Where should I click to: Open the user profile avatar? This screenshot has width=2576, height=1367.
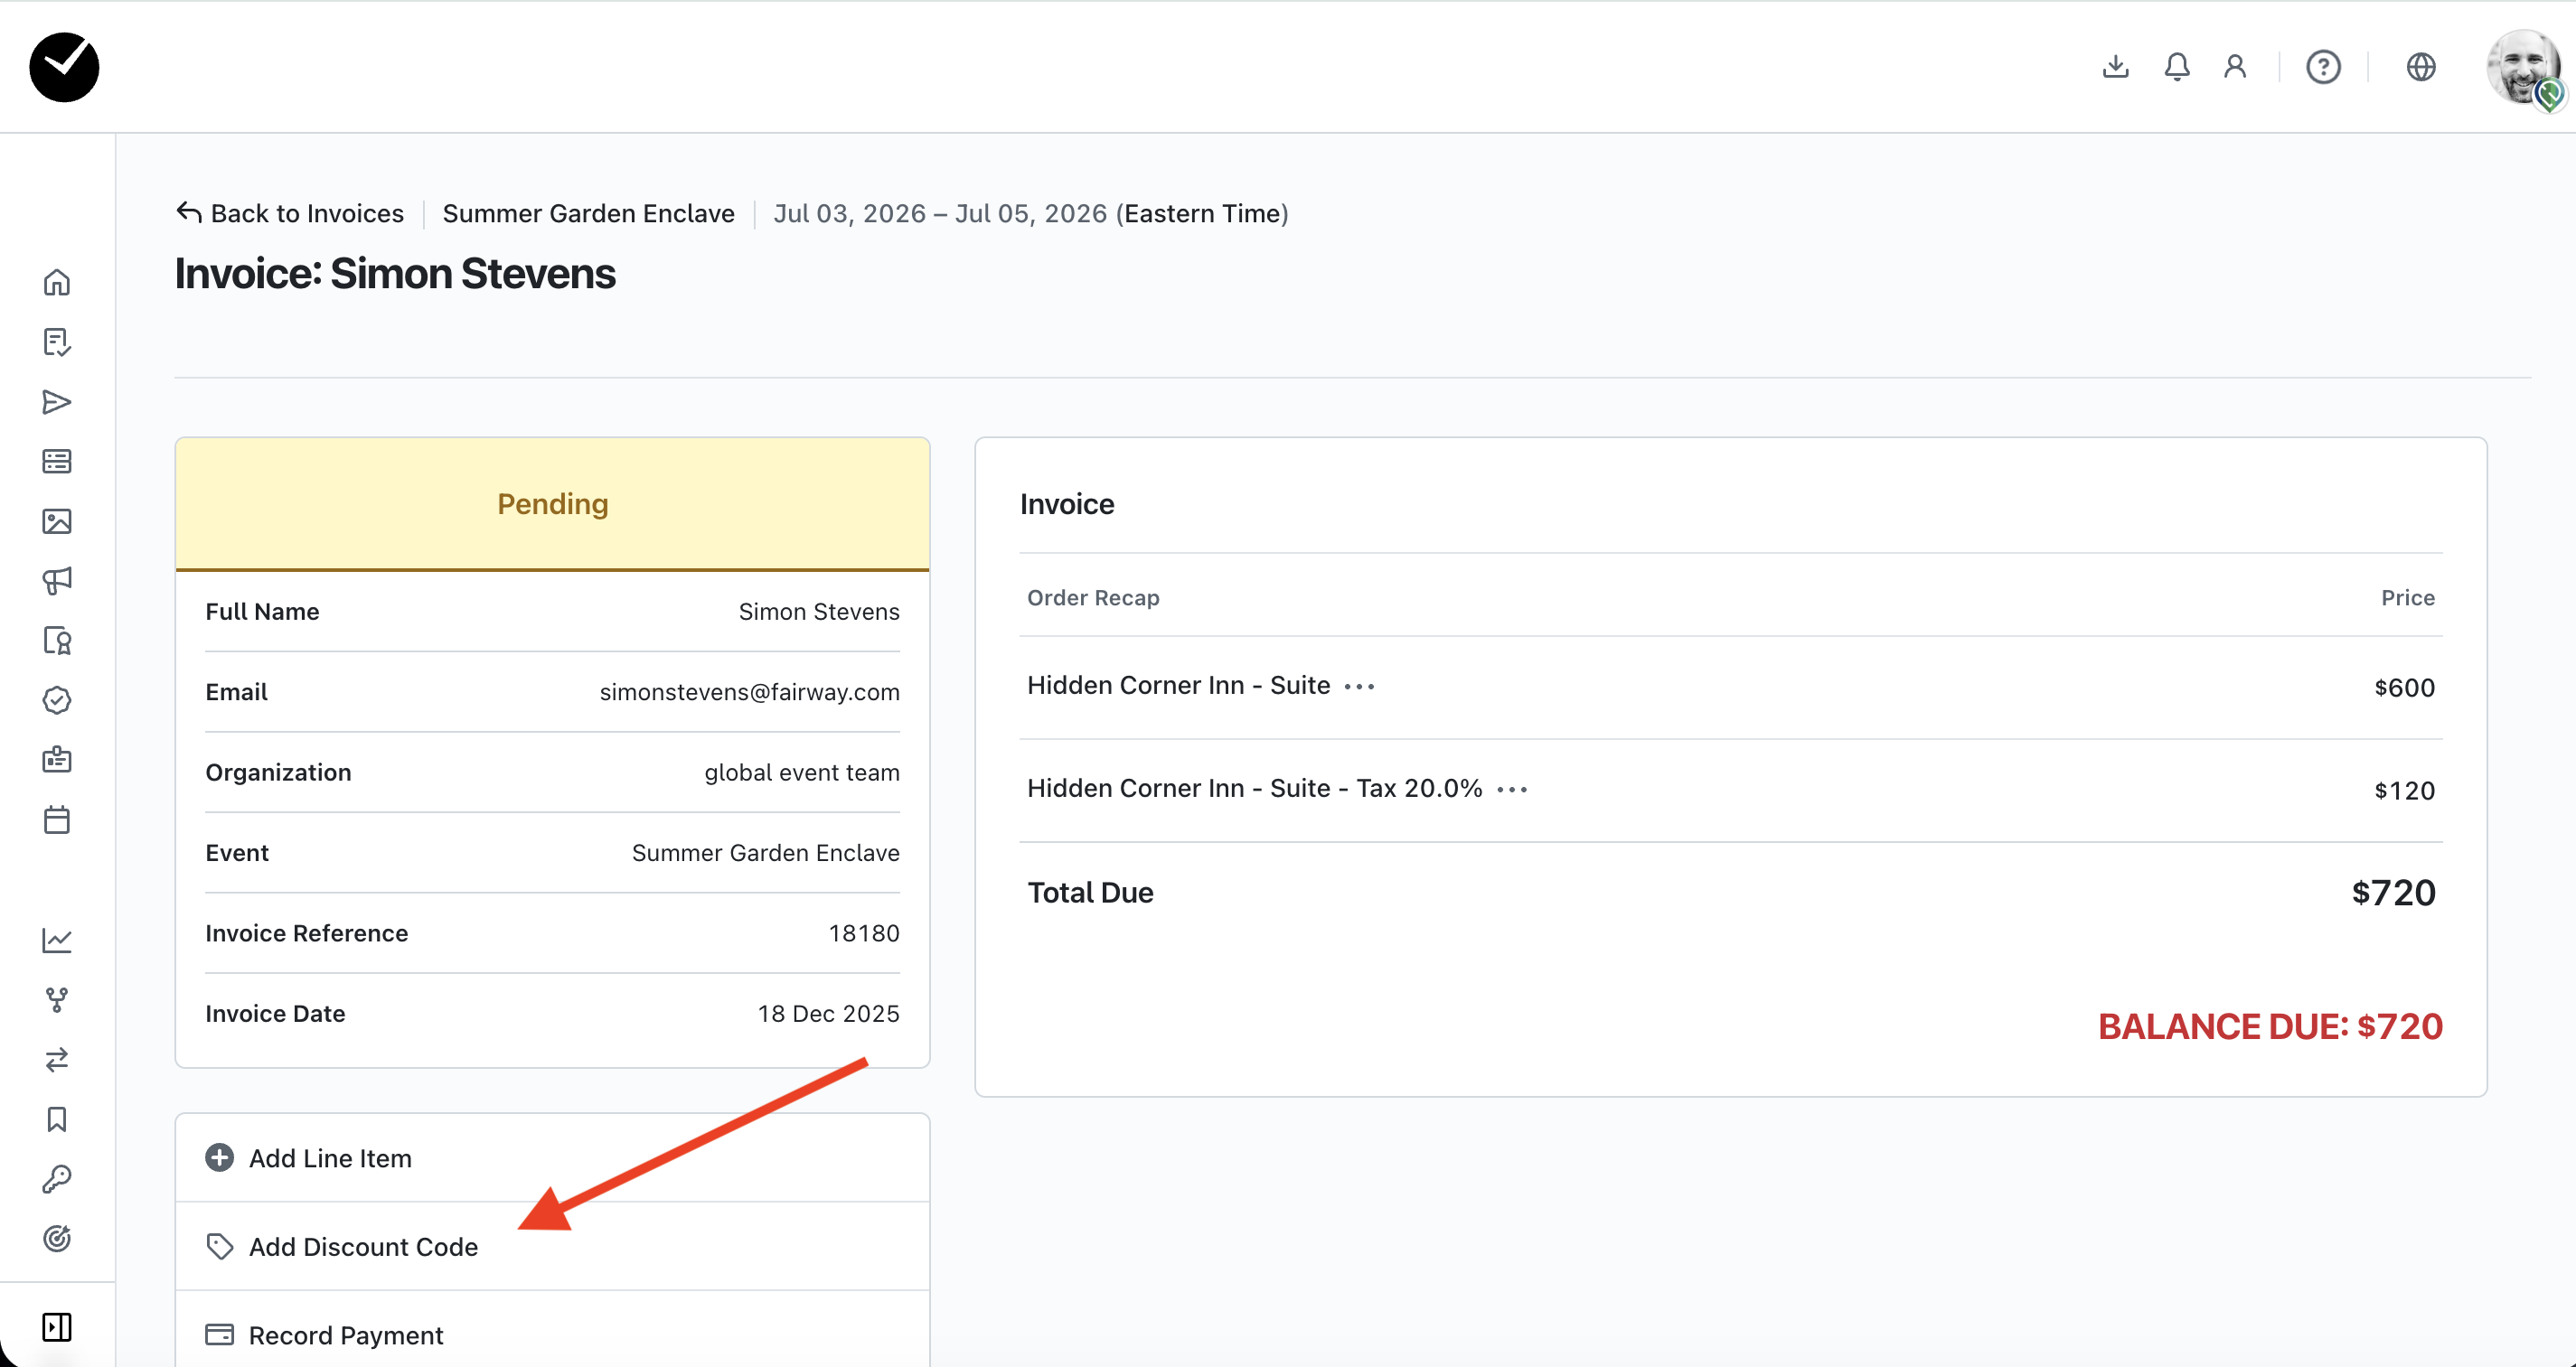coord(2522,67)
